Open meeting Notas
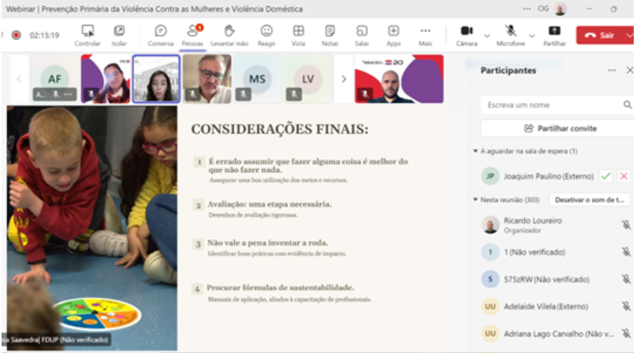This screenshot has width=634, height=353. pos(330,31)
